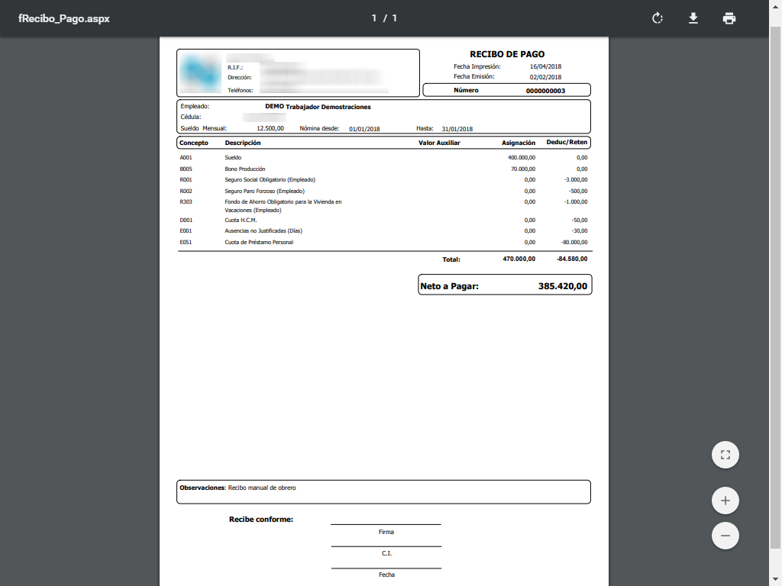Click the Neto a Pagar amount 385.420,00

562,287
